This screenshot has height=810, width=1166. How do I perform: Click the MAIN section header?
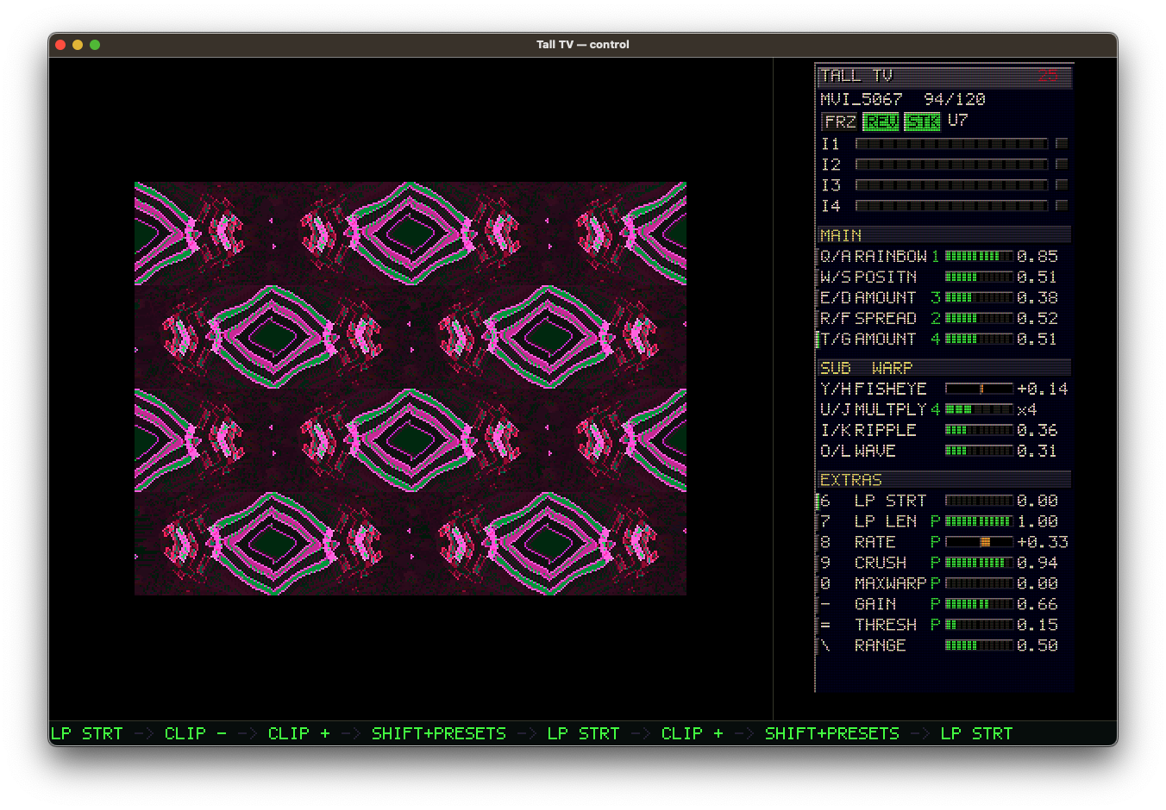(944, 235)
